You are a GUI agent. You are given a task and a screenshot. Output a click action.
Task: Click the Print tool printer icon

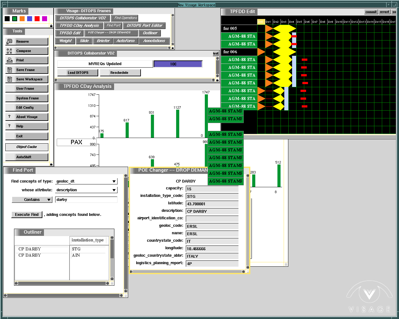[x=9, y=60]
